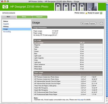Select Usage in the sidebar
This screenshot has height=104, width=108.
coord(16,29)
